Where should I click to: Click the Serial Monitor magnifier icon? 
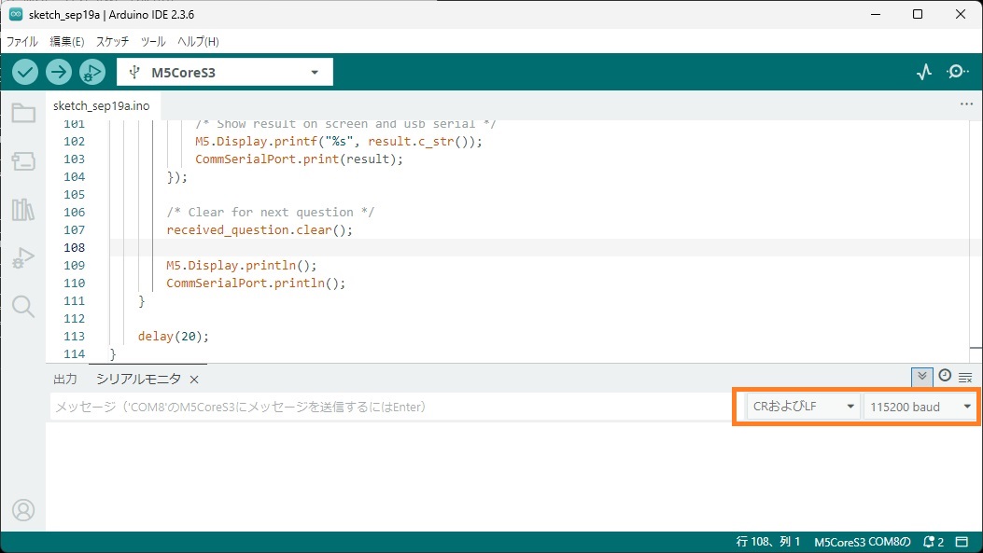(958, 72)
